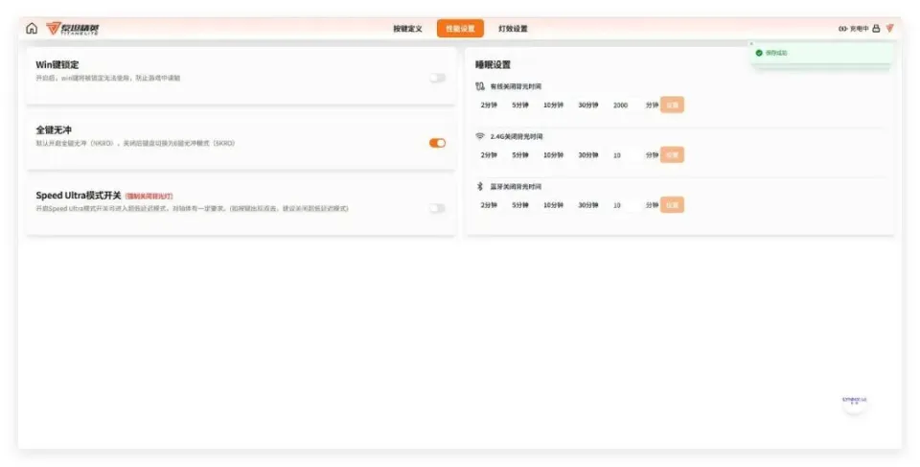Screen dimensions: 920x467
Task: Open the 按键定义 tab
Action: [x=407, y=29]
